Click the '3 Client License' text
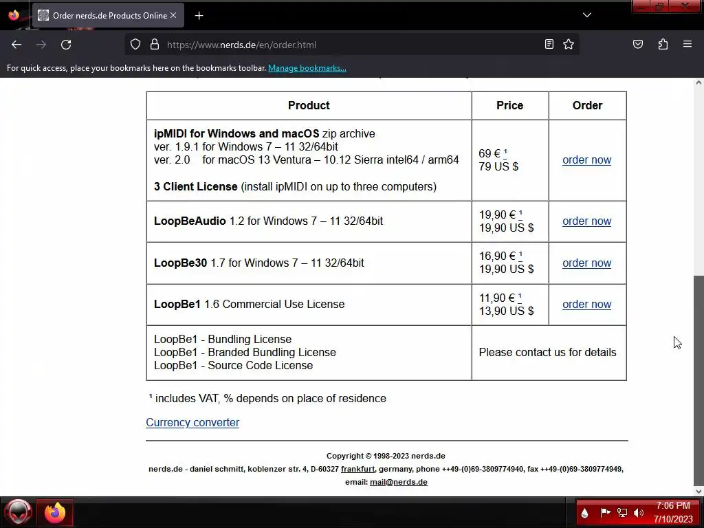The image size is (704, 528). click(x=195, y=186)
